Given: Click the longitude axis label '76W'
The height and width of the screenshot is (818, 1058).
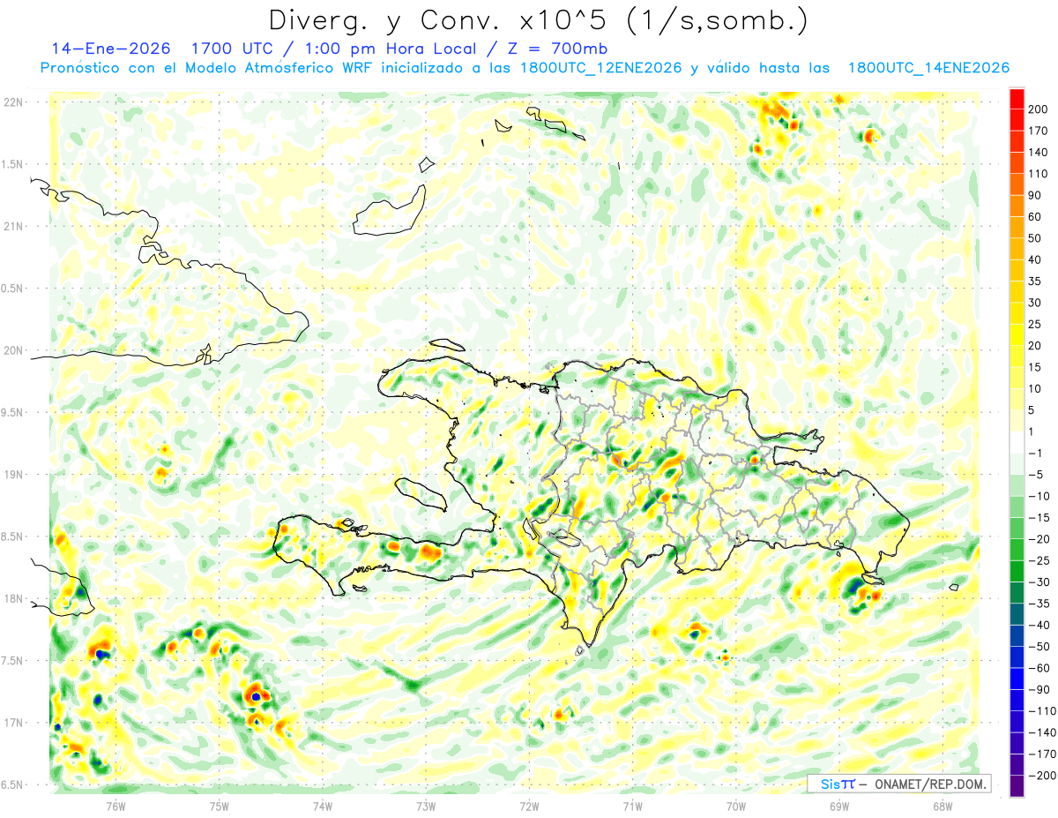Looking at the screenshot, I should point(115,806).
